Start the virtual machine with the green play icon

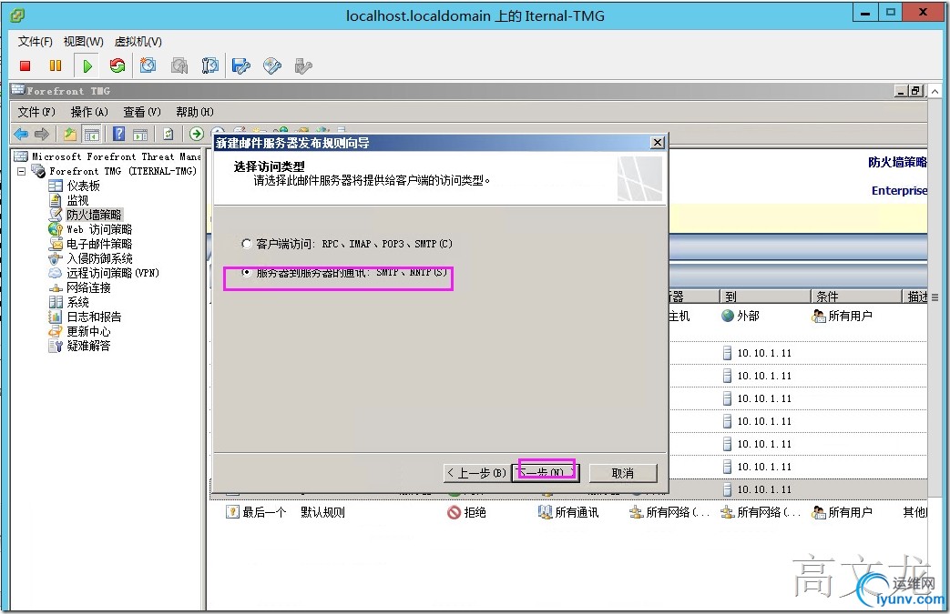(87, 65)
